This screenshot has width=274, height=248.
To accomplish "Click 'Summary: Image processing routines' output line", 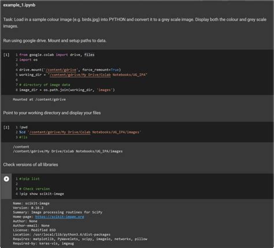I will pos(58,212).
